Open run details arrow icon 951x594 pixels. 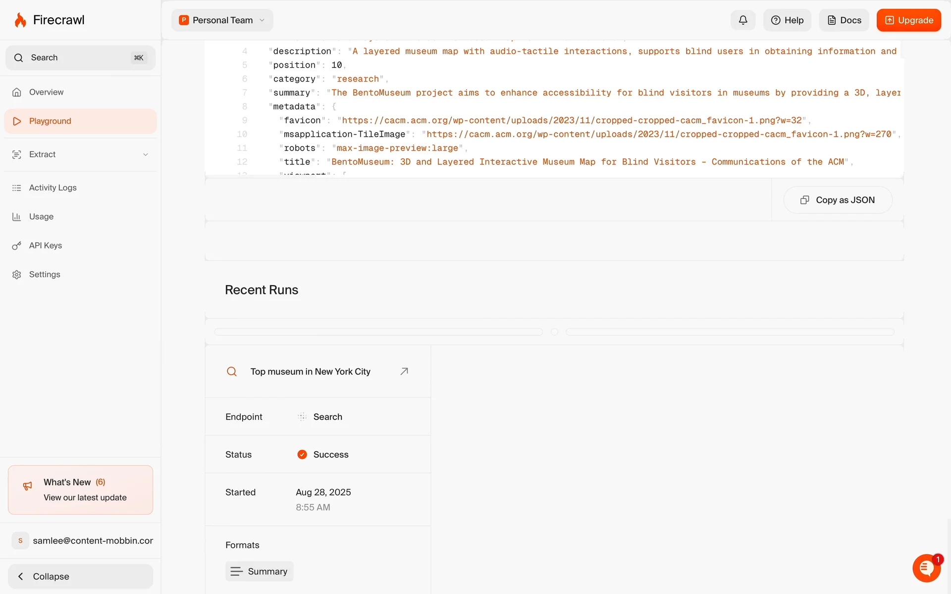[404, 371]
